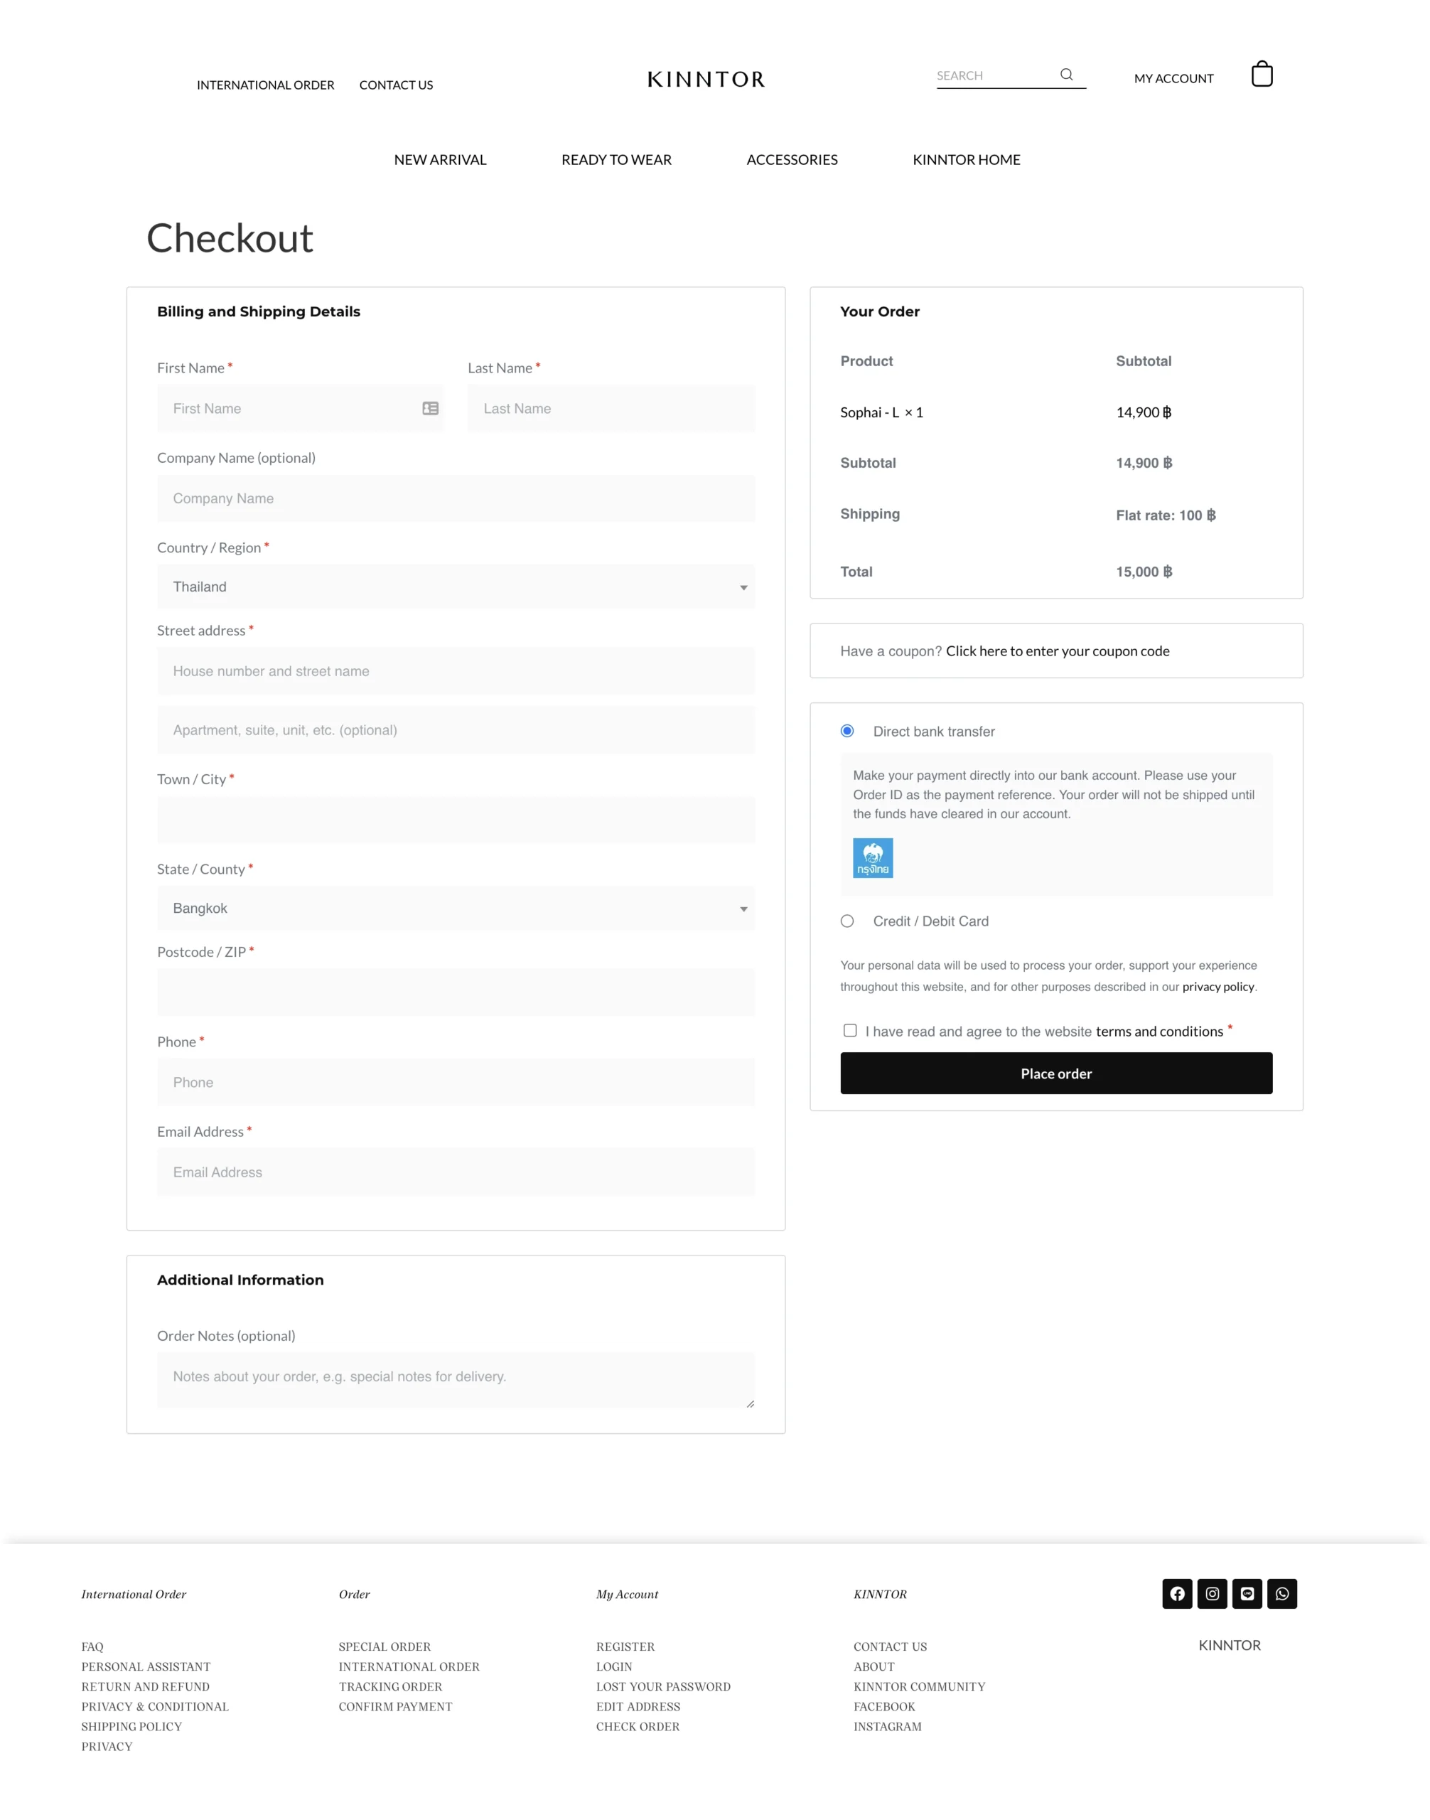
Task: Open the READY TO WEAR menu
Action: click(x=616, y=160)
